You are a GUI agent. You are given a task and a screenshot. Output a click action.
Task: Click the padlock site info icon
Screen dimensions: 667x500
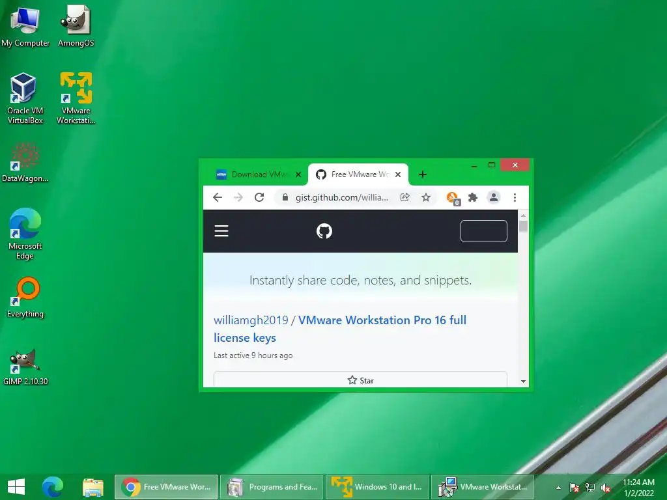(285, 197)
